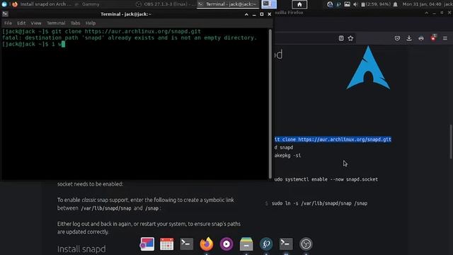The width and height of the screenshot is (453, 255).
Task: Click the Firefox page vertical scrollbar
Action: [451, 142]
